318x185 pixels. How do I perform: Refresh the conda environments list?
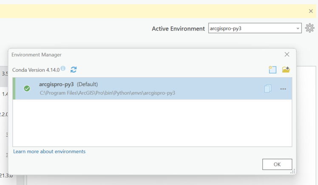74,69
